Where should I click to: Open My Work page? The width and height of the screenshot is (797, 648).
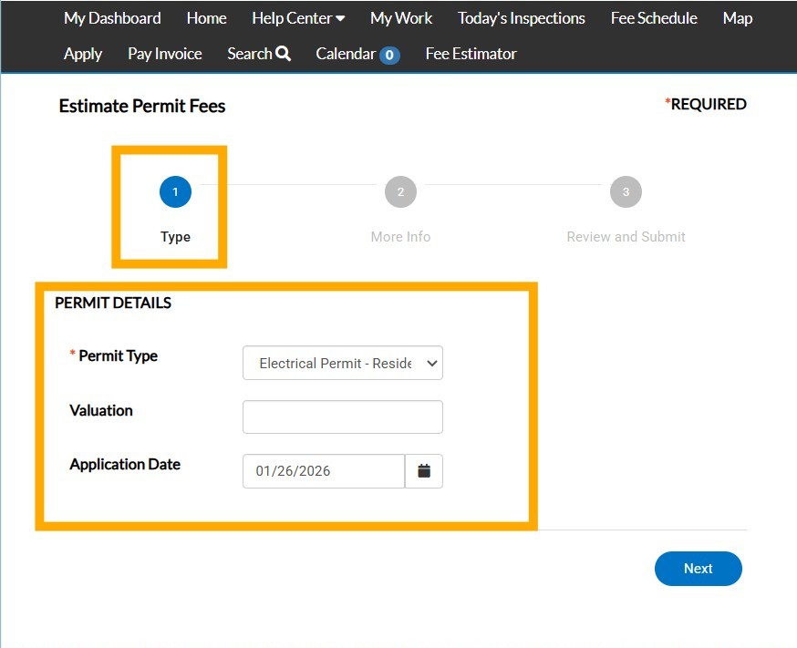coord(401,18)
